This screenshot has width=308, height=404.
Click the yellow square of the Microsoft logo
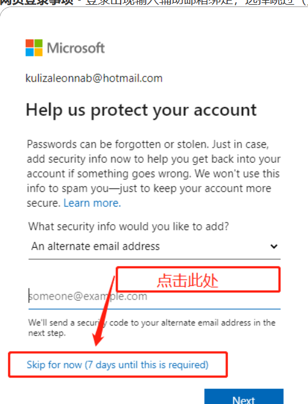coord(39,52)
